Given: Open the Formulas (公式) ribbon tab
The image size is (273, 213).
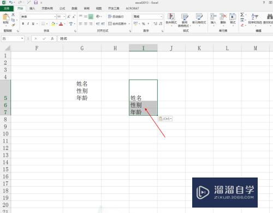Looking at the screenshot, I should point(62,8).
